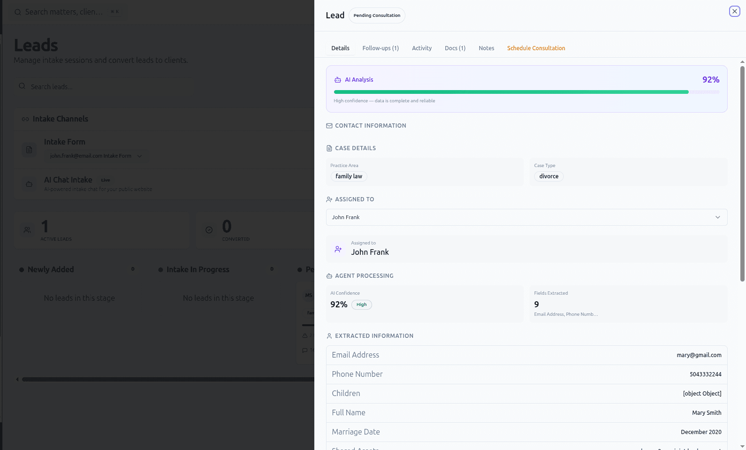Click the purple user icon beside John Frank

coord(338,249)
